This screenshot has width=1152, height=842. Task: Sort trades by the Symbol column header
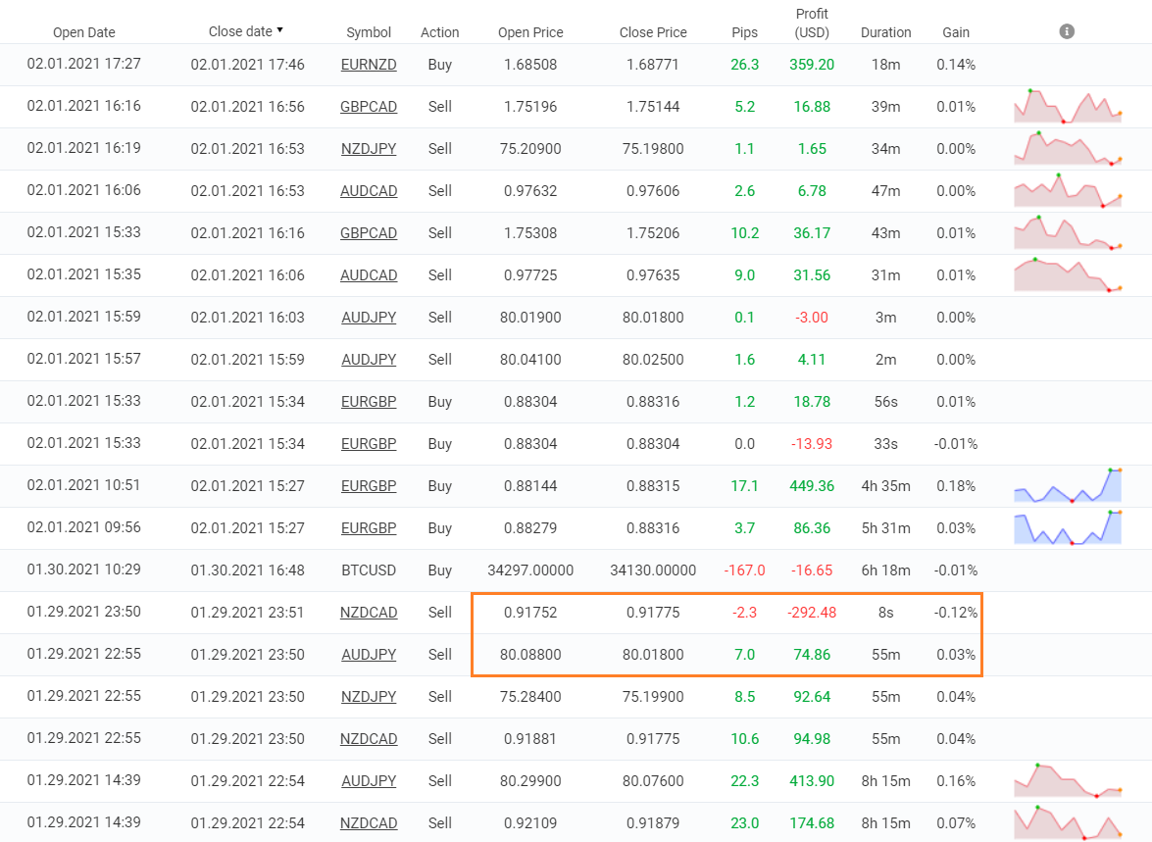click(369, 32)
